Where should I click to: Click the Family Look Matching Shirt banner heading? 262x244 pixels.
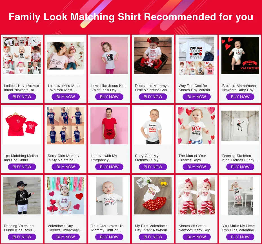click(131, 17)
